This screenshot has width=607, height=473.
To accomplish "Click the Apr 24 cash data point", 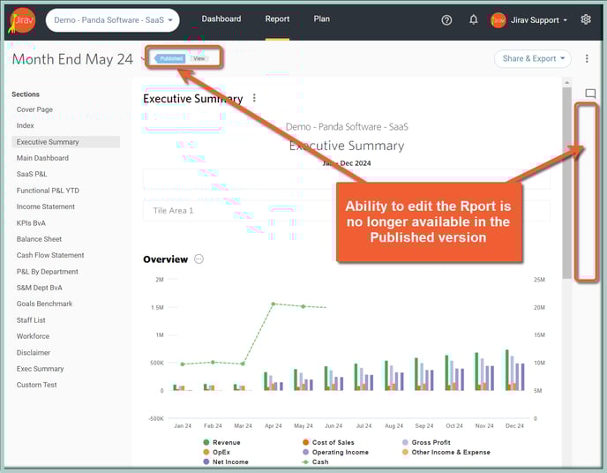I will [x=274, y=304].
